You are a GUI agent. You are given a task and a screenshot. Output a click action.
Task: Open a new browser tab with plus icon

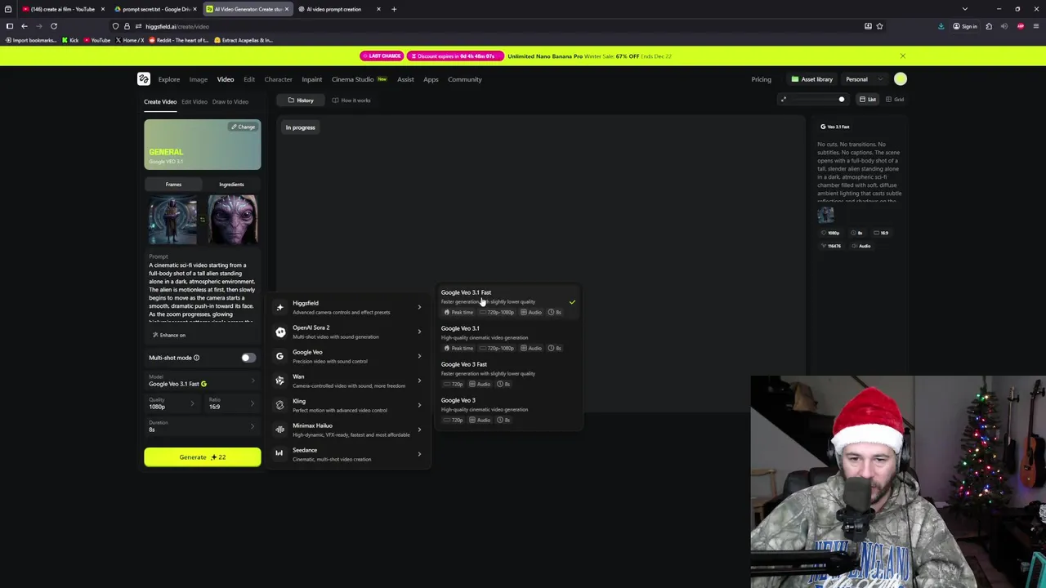393,9
